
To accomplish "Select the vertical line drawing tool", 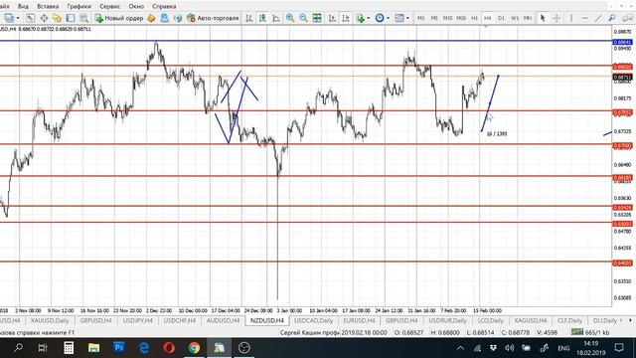I will point(571,18).
